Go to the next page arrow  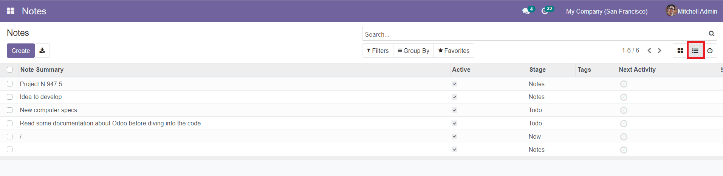tap(660, 51)
